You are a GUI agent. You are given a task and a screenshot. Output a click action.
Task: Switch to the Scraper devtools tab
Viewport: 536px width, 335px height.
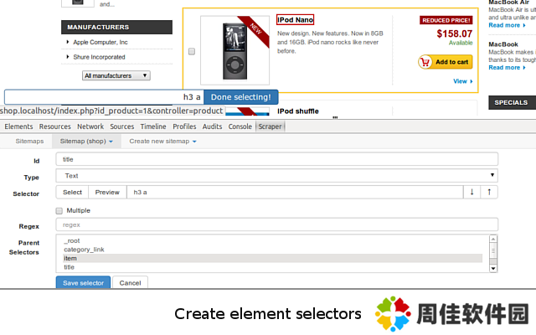click(270, 126)
